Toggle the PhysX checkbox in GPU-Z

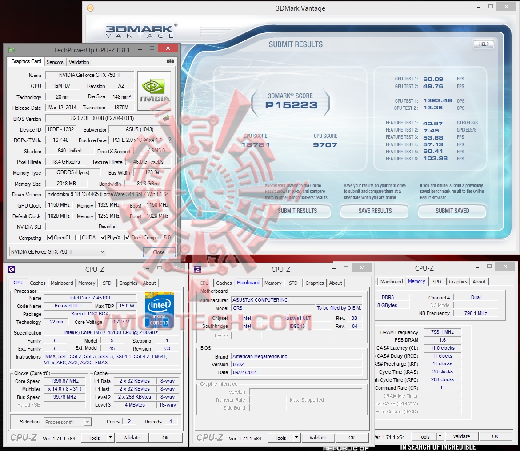point(103,237)
